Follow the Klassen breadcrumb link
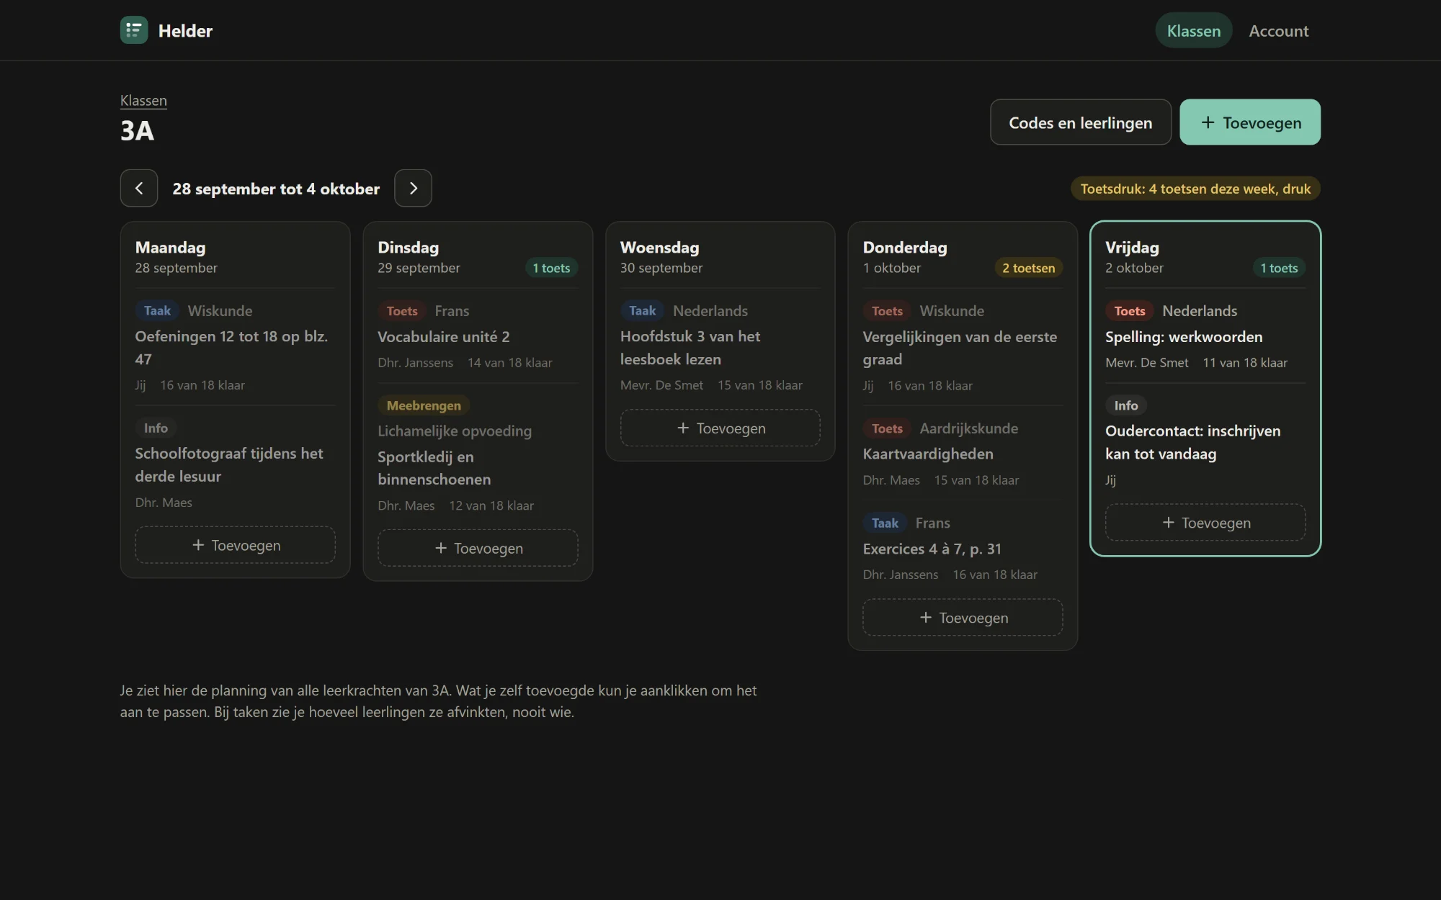The image size is (1441, 900). click(143, 101)
